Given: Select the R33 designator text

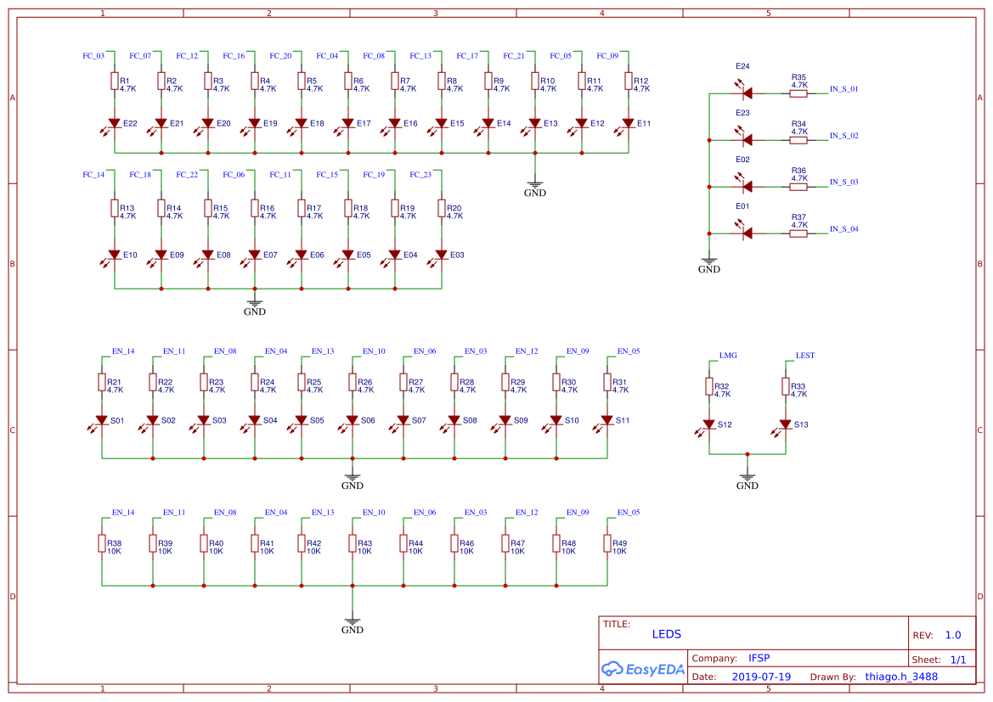Looking at the screenshot, I should click(x=798, y=386).
